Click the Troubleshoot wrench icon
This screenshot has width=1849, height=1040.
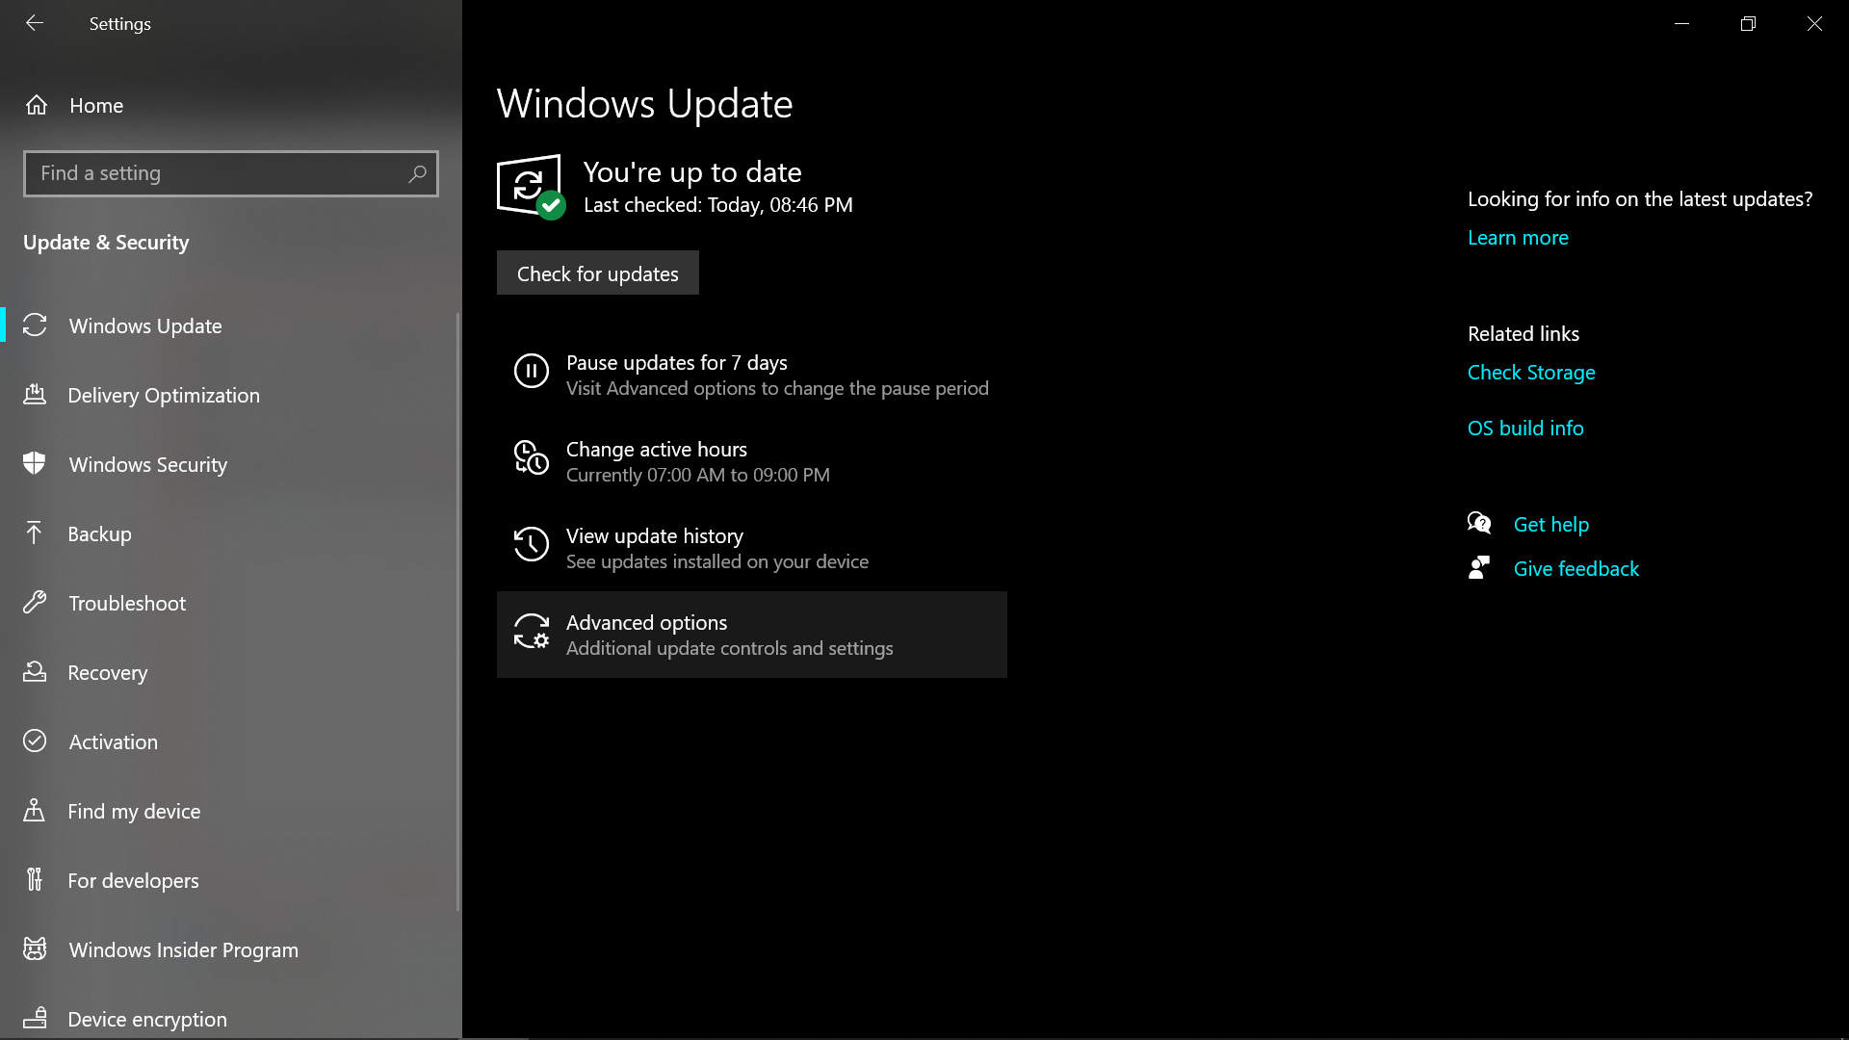click(x=35, y=603)
